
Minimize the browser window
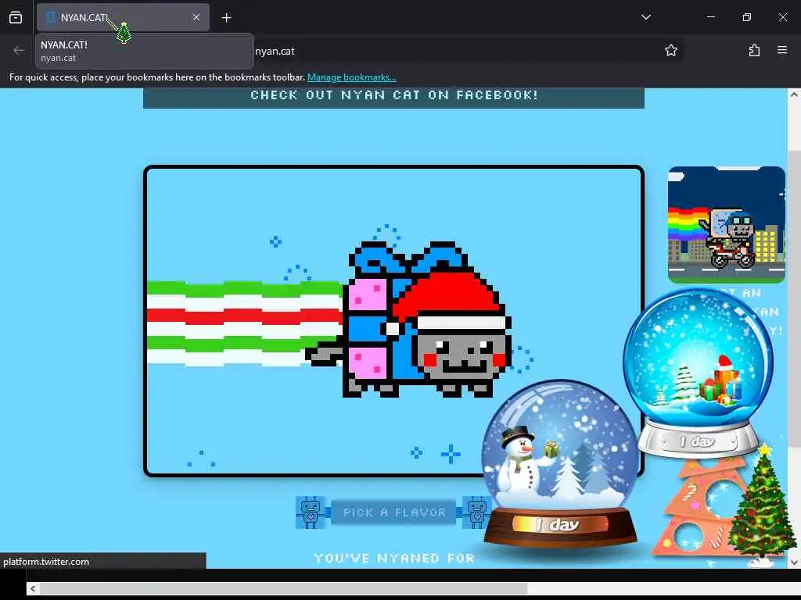[710, 17]
